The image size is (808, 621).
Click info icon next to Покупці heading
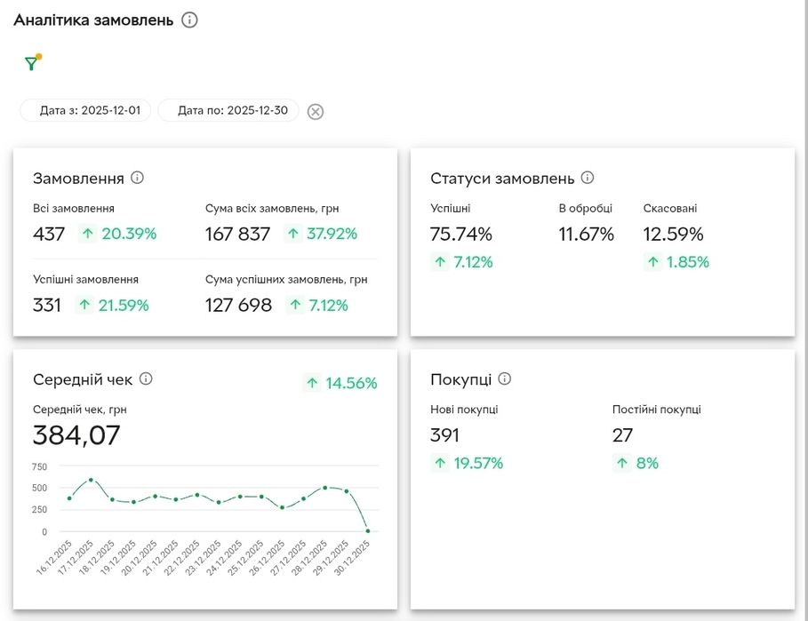click(505, 378)
